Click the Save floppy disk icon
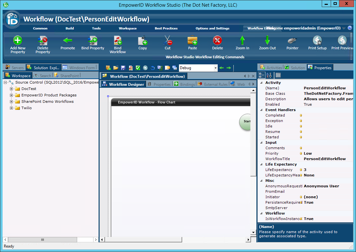The width and height of the screenshot is (356, 252). tap(123, 68)
